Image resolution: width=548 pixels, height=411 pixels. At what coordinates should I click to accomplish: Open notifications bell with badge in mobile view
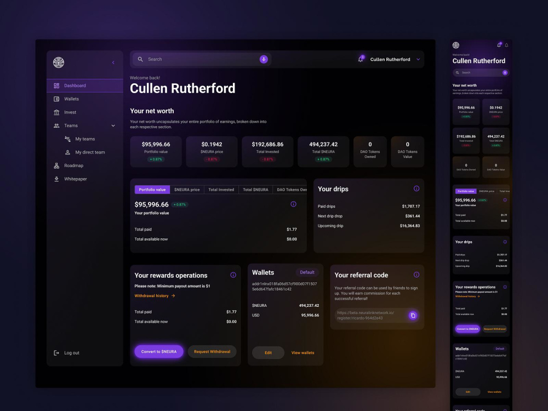pos(499,45)
